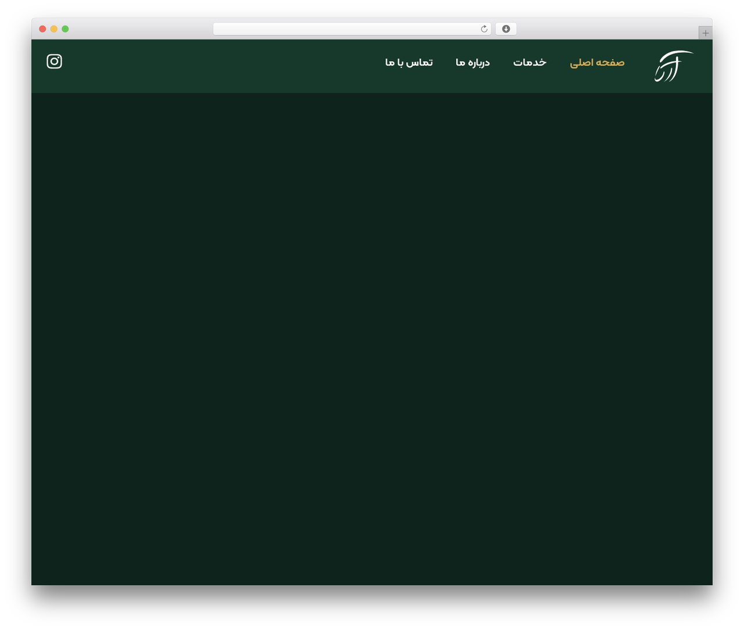
Task: Click the browser download arrow icon
Action: tap(506, 29)
